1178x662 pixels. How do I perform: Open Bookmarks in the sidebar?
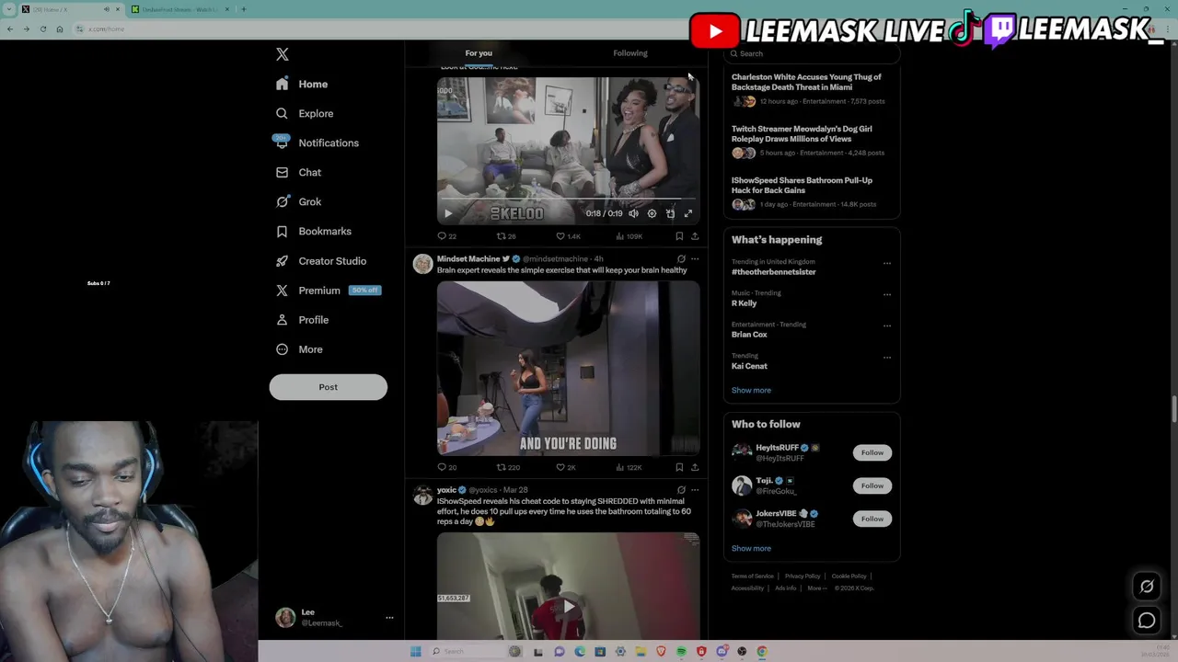[x=314, y=231]
